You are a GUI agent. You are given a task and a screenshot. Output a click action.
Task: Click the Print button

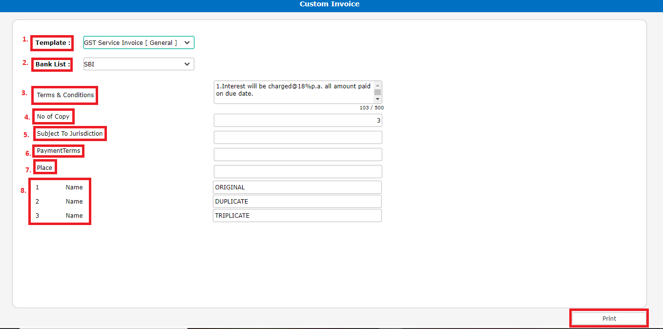608,318
